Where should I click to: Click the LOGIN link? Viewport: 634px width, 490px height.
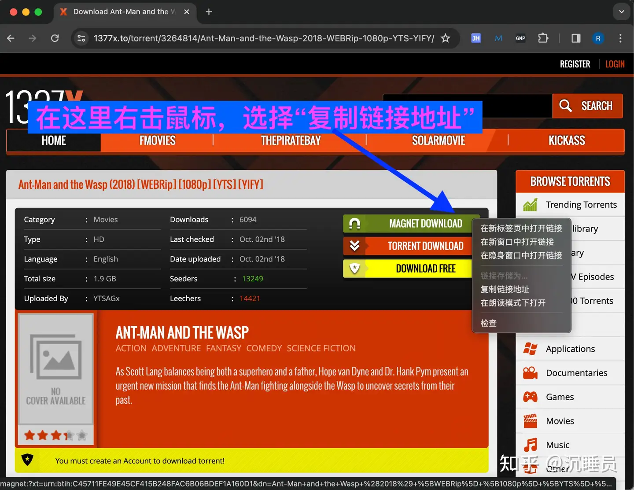(615, 64)
